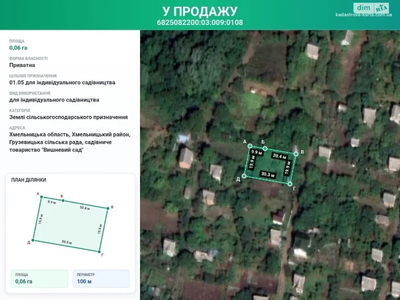Open the kadastrova-karta.com.ua link
The height and width of the screenshot is (300, 400).
(364, 15)
